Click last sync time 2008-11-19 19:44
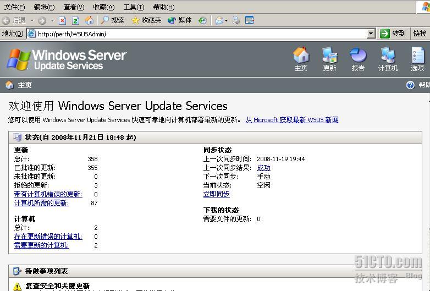This screenshot has width=430, height=291. pyautogui.click(x=281, y=159)
